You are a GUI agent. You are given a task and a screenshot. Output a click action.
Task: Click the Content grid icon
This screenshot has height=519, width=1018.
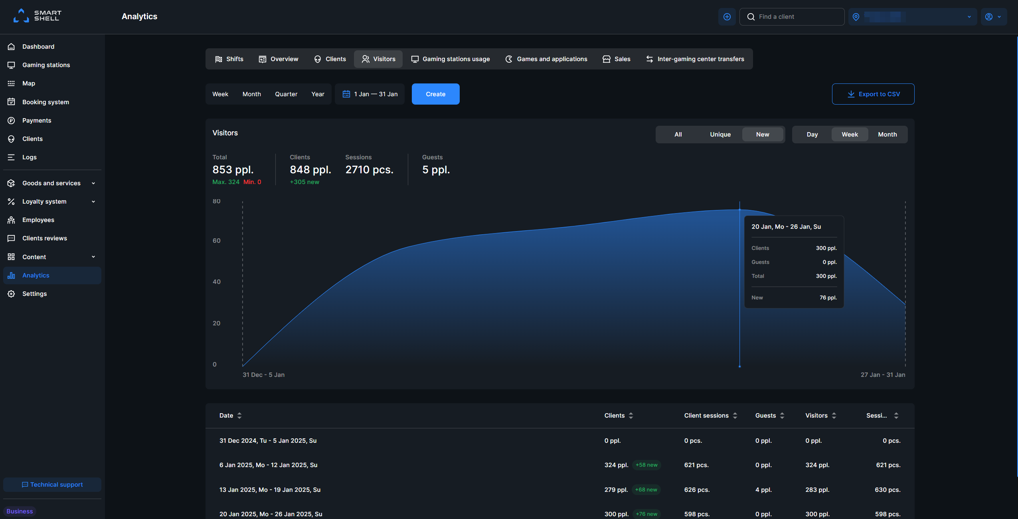point(11,257)
